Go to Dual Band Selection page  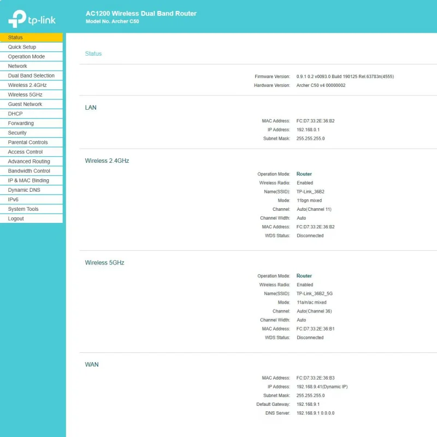[x=31, y=76]
